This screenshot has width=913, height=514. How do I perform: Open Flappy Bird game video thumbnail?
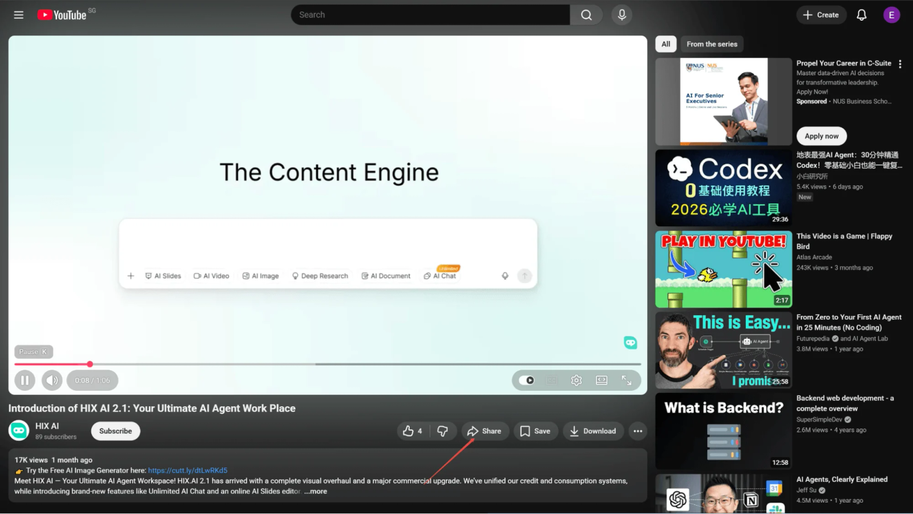[x=724, y=269]
